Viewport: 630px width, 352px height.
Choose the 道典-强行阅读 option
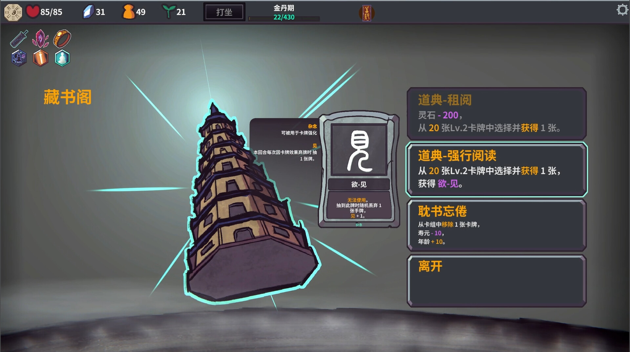[x=496, y=169]
